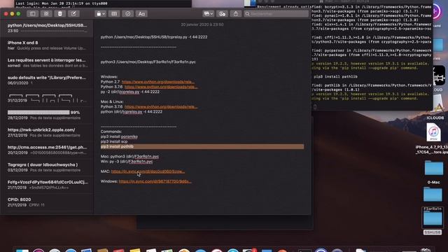Open the Mac & Linux Python 3.7.6 link
The width and height of the screenshot is (448, 252).
point(161,106)
